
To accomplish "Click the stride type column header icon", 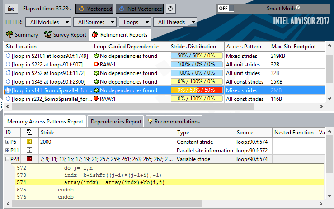I will [29, 132].
